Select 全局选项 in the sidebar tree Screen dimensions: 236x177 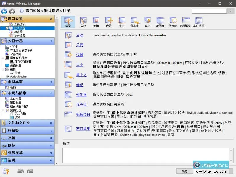19,24
